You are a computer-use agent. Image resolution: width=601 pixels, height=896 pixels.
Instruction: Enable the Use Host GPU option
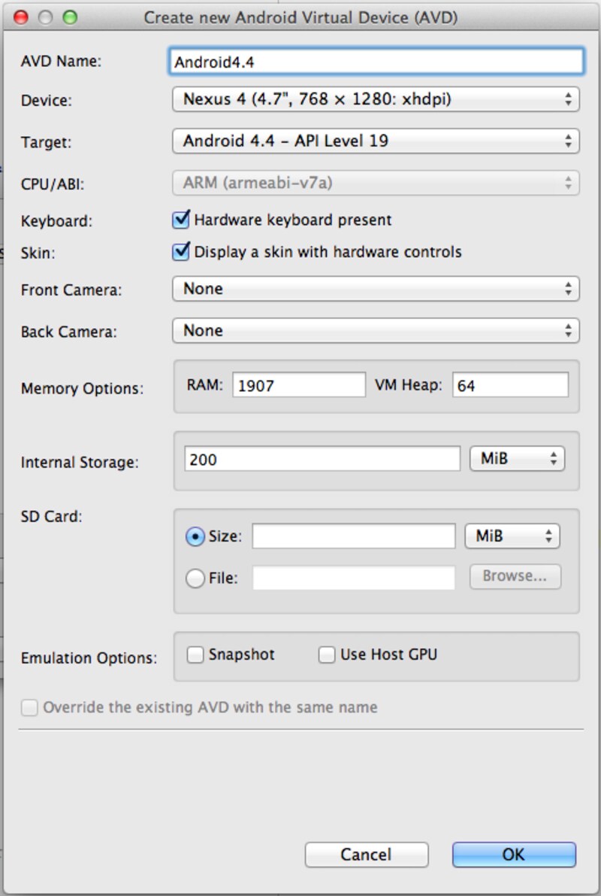coord(326,655)
